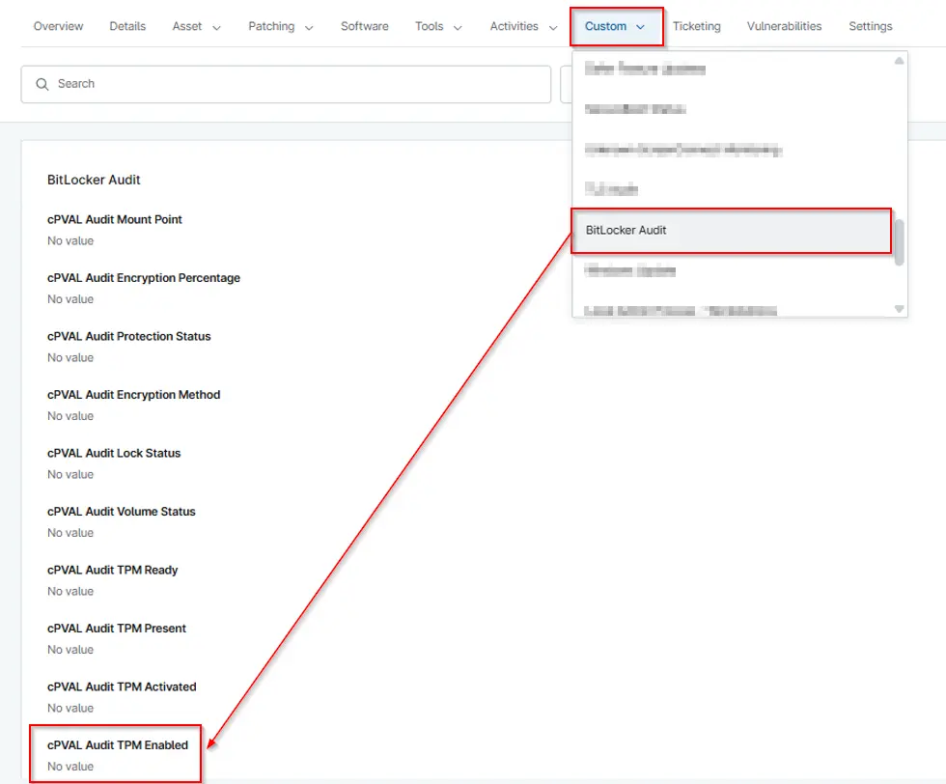Click the search magnifier icon
The width and height of the screenshot is (946, 784).
42,84
